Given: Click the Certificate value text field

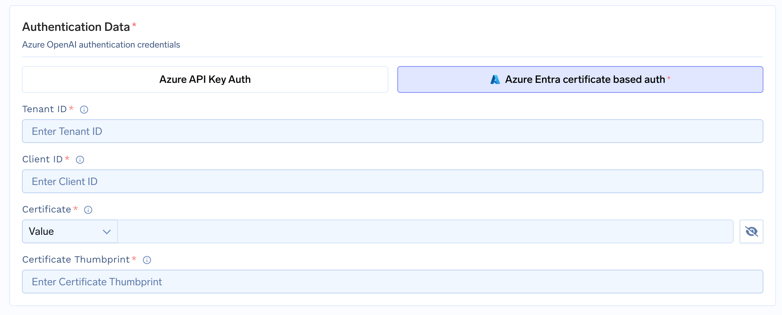Looking at the screenshot, I should point(425,231).
